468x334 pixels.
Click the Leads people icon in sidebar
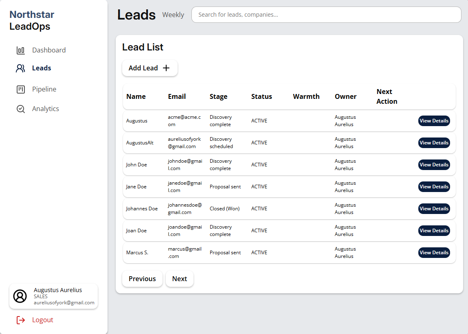(20, 68)
